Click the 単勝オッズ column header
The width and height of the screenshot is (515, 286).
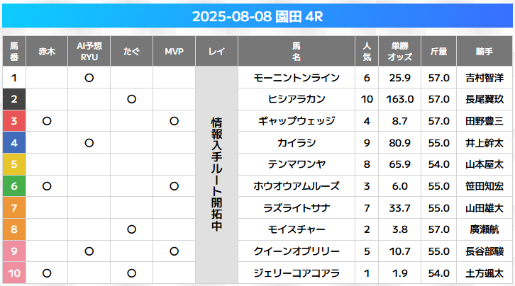tap(399, 51)
